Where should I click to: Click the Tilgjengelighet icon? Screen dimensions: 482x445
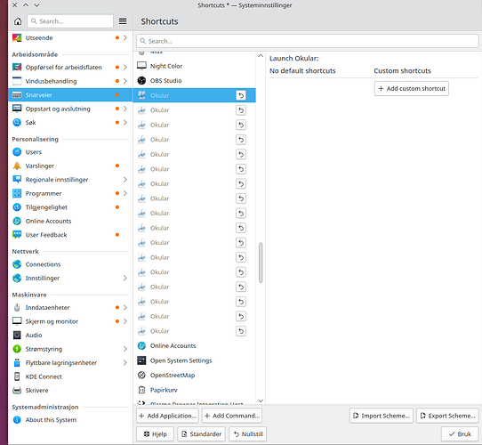(17, 207)
